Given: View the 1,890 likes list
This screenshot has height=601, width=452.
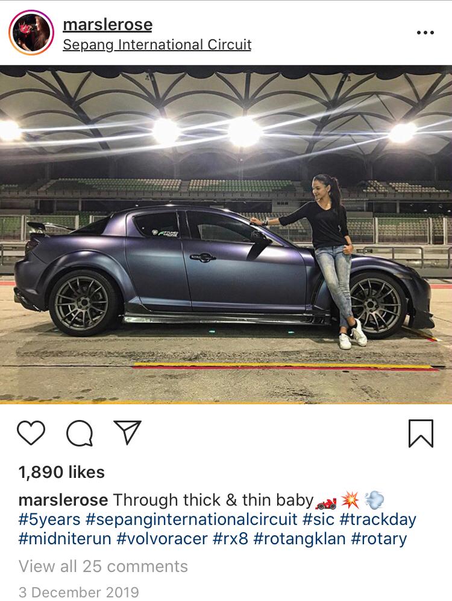Looking at the screenshot, I should pyautogui.click(x=61, y=472).
